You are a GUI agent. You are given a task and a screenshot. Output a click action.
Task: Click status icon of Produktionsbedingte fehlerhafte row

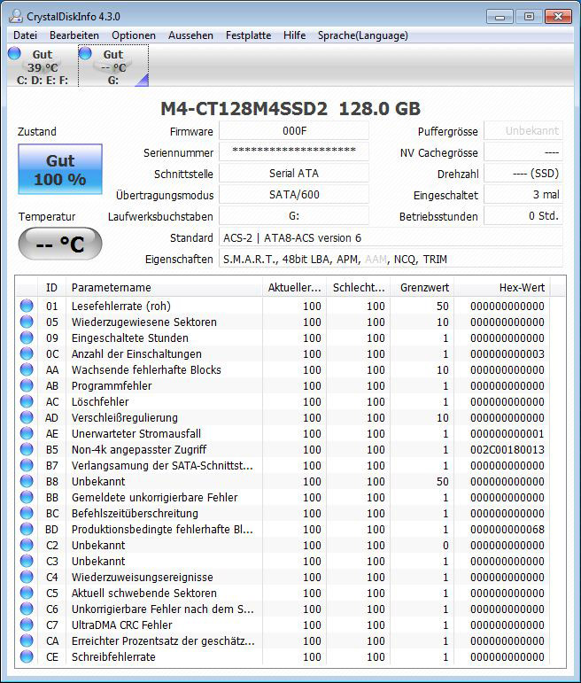(27, 529)
